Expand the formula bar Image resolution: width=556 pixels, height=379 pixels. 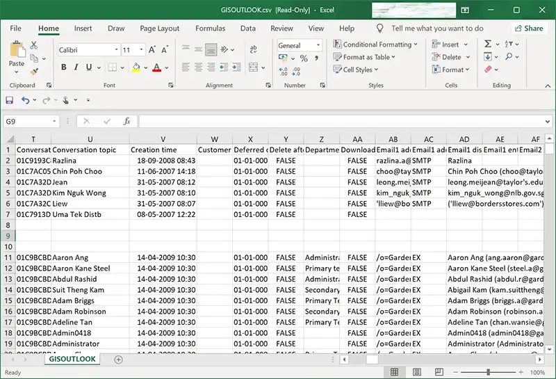click(548, 122)
